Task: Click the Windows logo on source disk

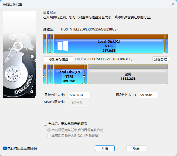Action: click(63, 46)
